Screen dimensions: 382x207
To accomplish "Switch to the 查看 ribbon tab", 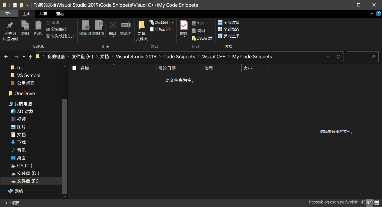I will click(60, 14).
